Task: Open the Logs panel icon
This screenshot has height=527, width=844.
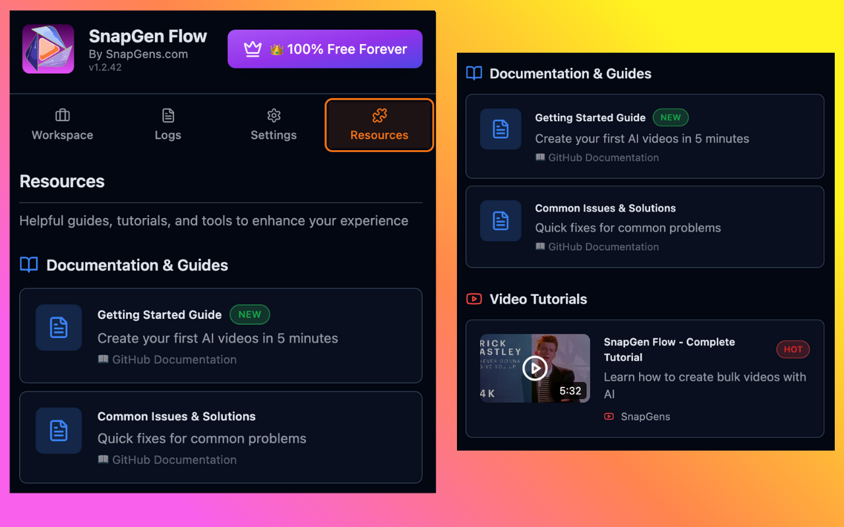Action: click(167, 115)
